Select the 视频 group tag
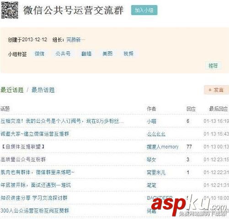The width and height of the screenshot is (229, 219). [128, 54]
